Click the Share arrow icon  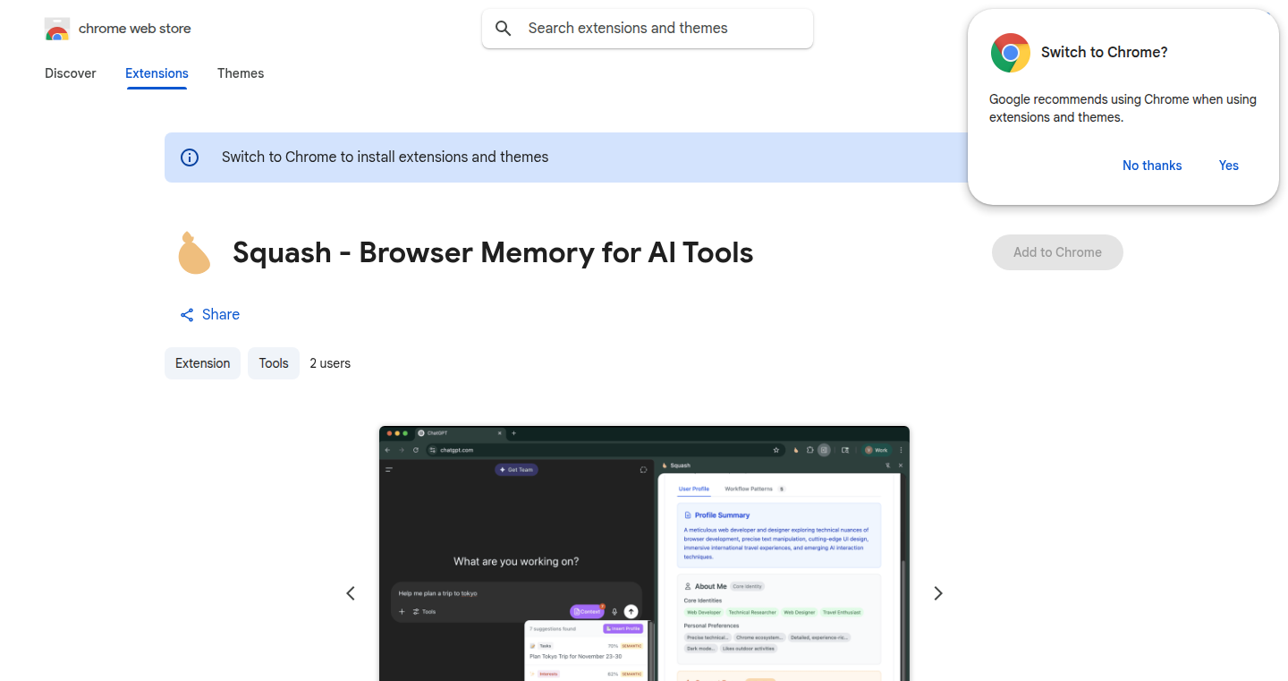tap(187, 315)
